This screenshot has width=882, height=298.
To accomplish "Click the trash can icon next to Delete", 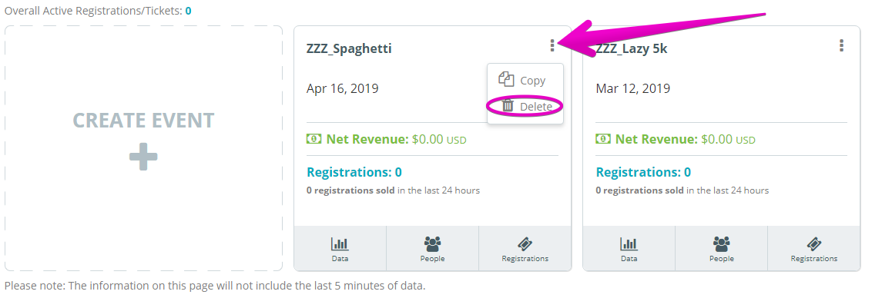I will click(x=508, y=105).
